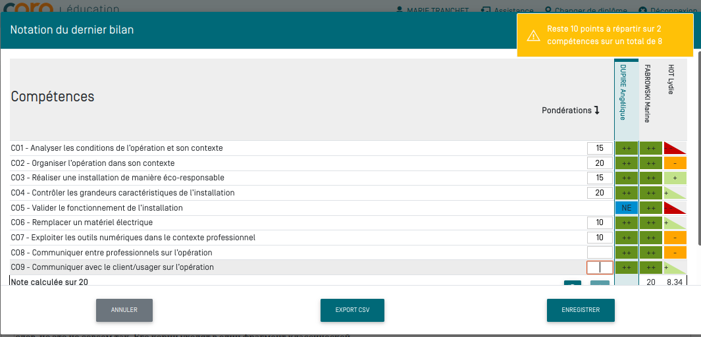Click the Pondérations sort arrow icon
This screenshot has height=337, width=701.
[x=596, y=111]
